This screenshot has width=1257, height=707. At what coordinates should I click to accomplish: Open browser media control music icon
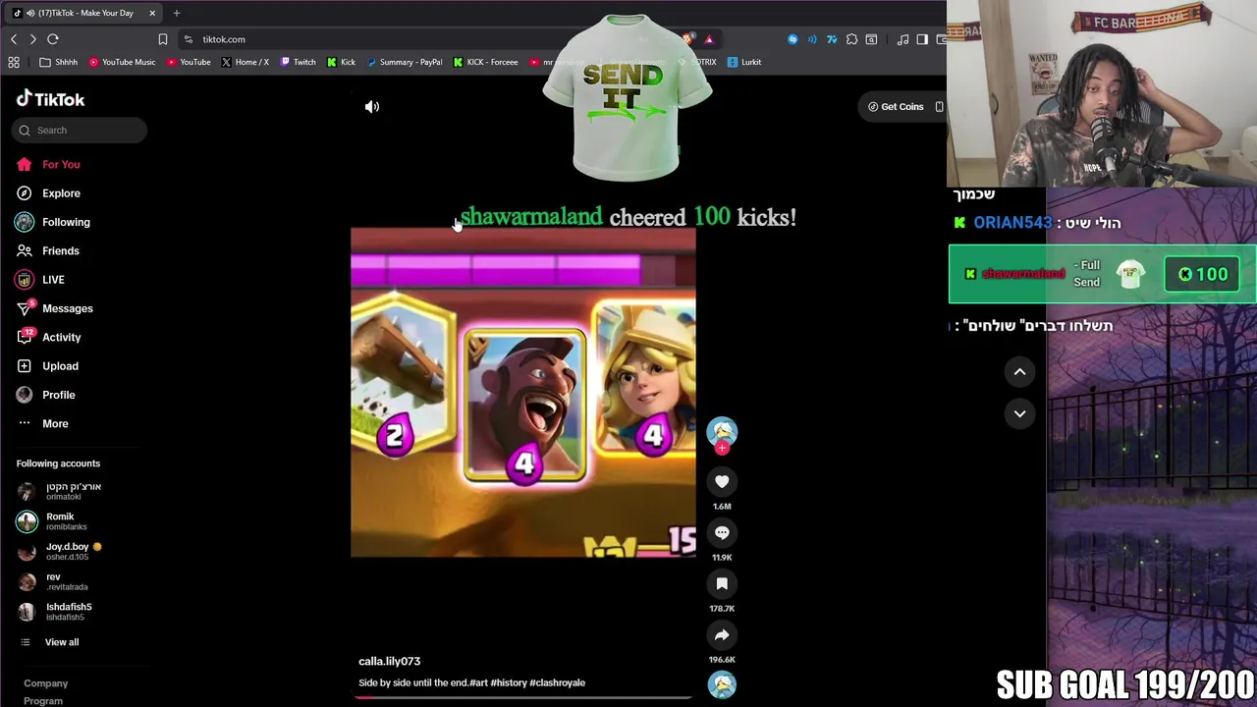(902, 39)
